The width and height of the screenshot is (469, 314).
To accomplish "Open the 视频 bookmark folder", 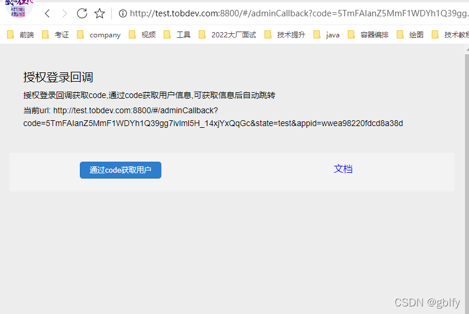I will point(142,35).
